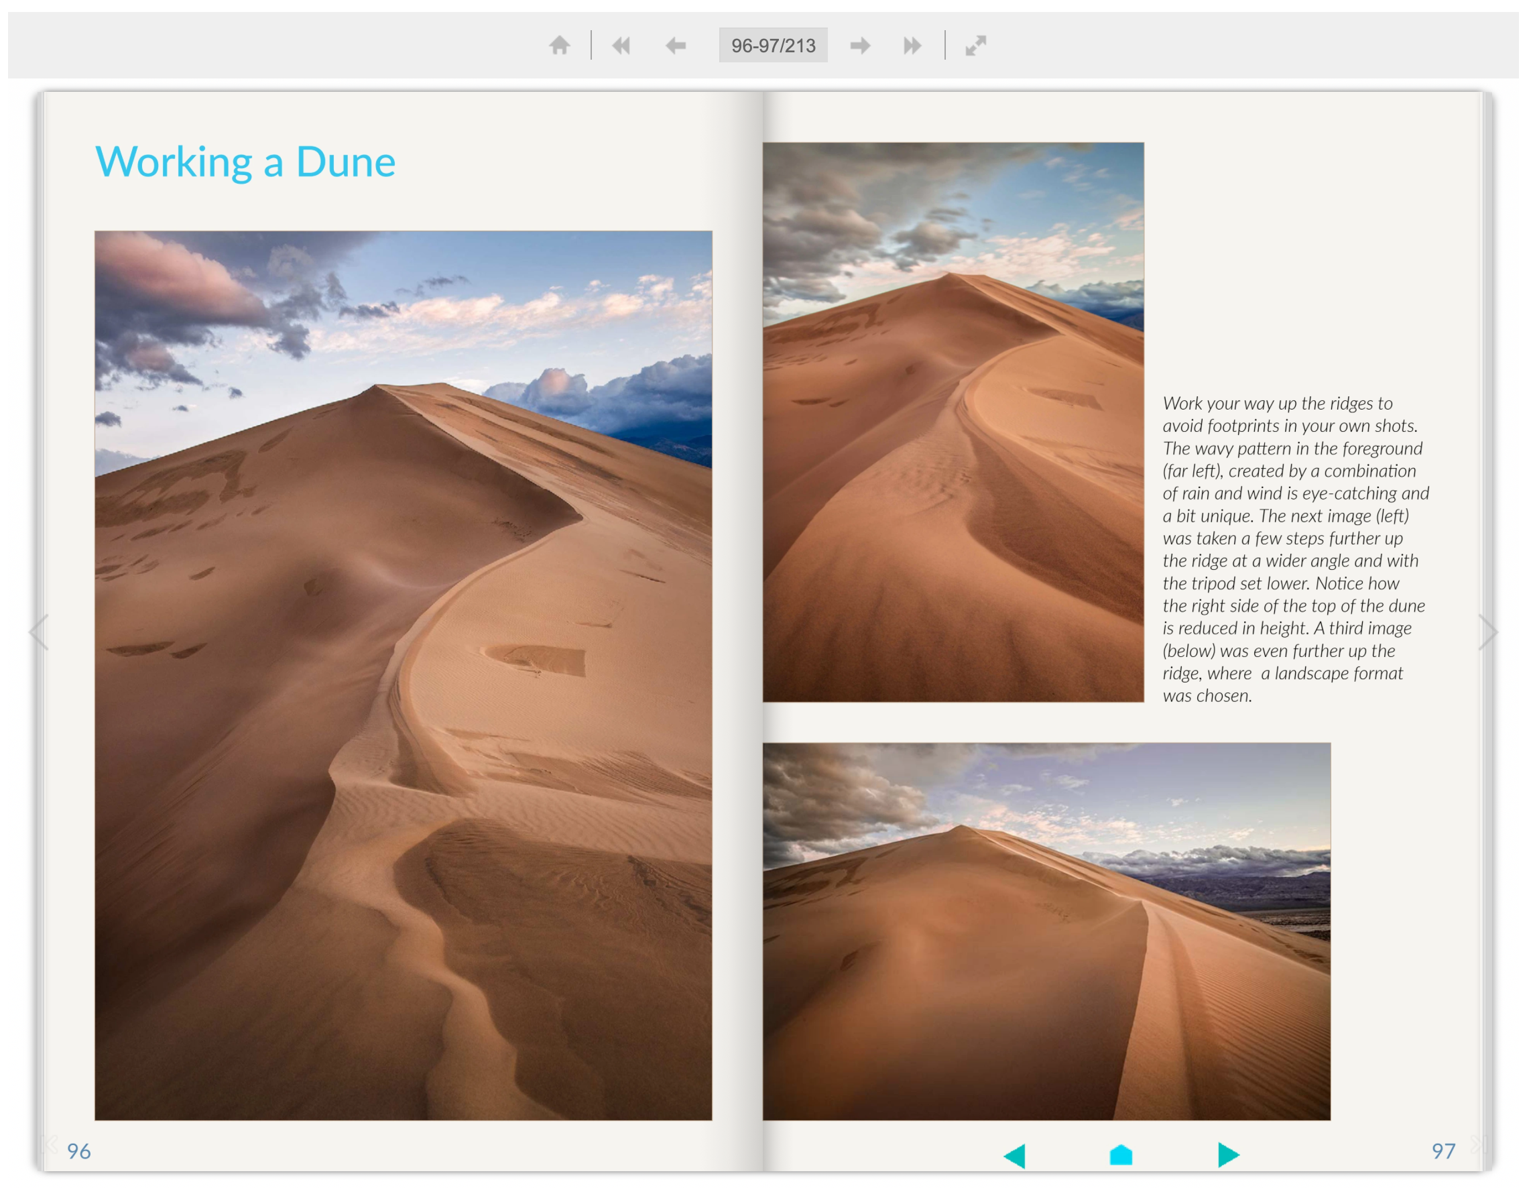
Task: Go to next page using toolbar right arrow
Action: pyautogui.click(x=860, y=46)
